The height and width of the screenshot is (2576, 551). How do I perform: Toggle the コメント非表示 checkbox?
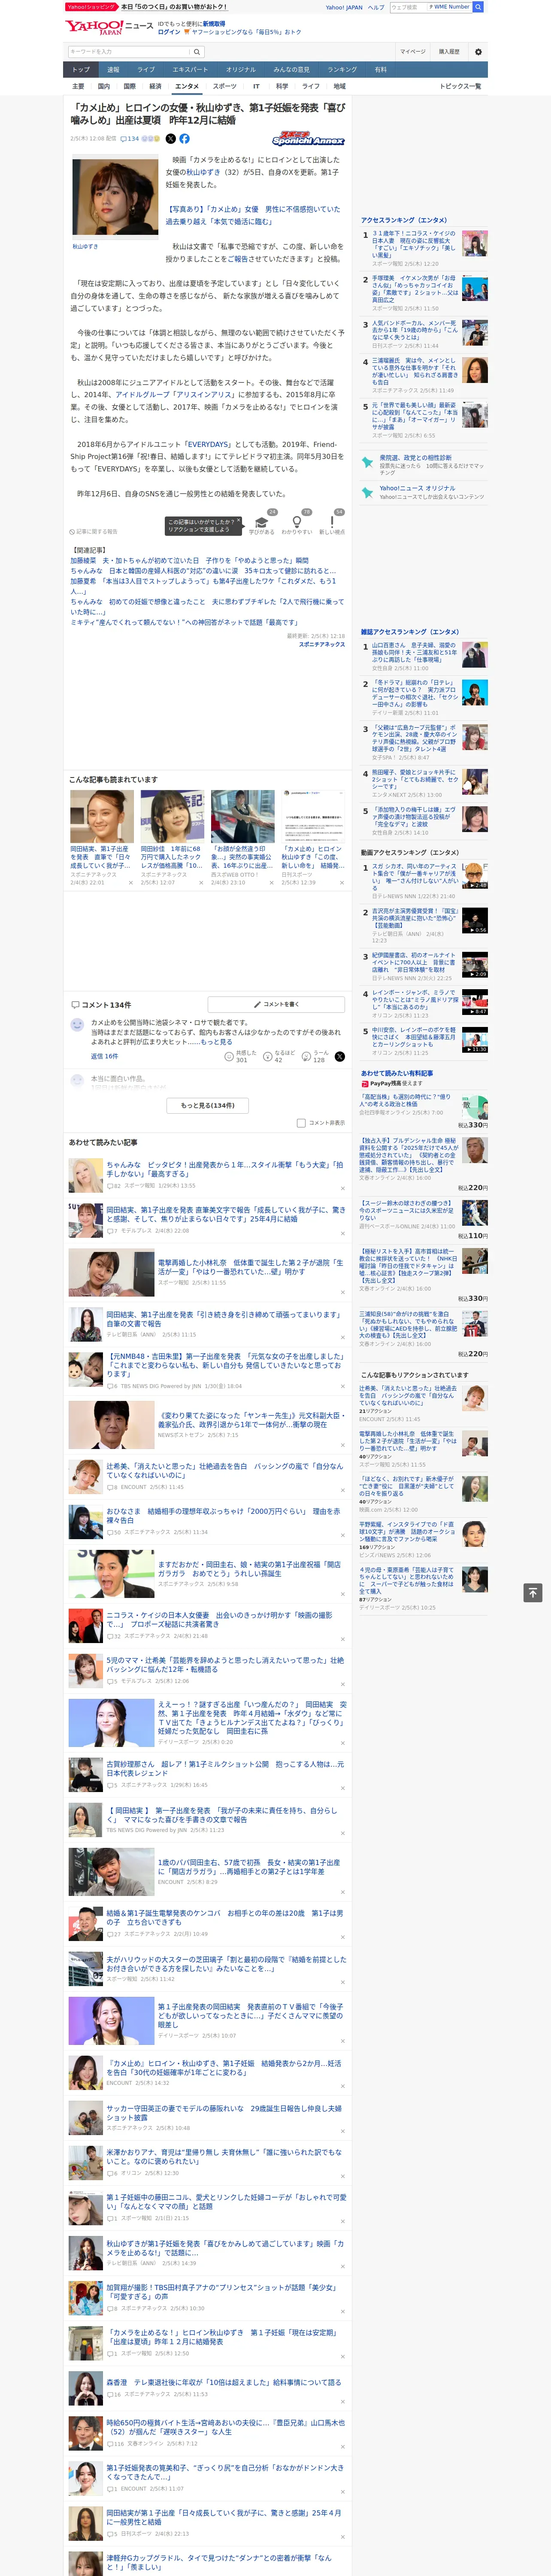click(301, 1123)
